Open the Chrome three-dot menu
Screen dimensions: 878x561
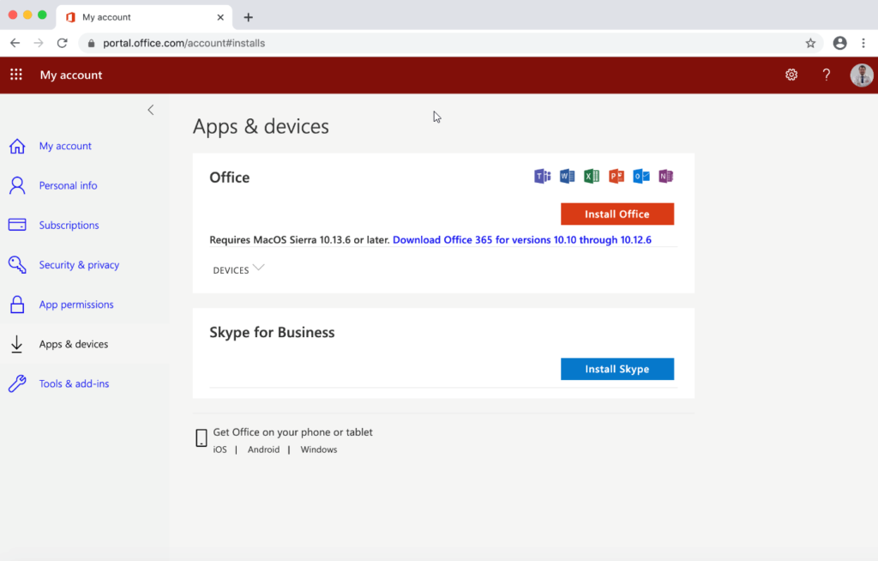pyautogui.click(x=863, y=43)
